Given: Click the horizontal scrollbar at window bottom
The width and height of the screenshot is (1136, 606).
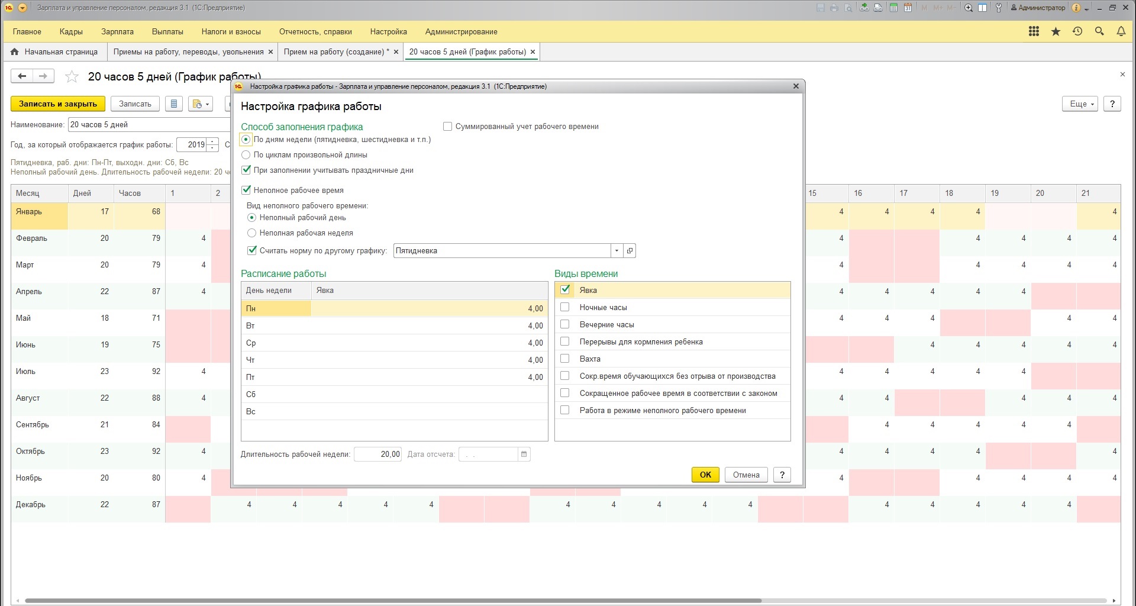Looking at the screenshot, I should 393,601.
